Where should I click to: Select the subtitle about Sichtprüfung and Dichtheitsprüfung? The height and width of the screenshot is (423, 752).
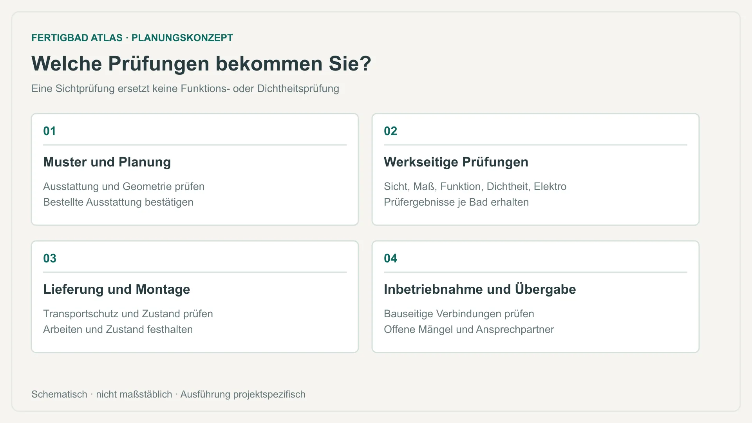point(185,89)
